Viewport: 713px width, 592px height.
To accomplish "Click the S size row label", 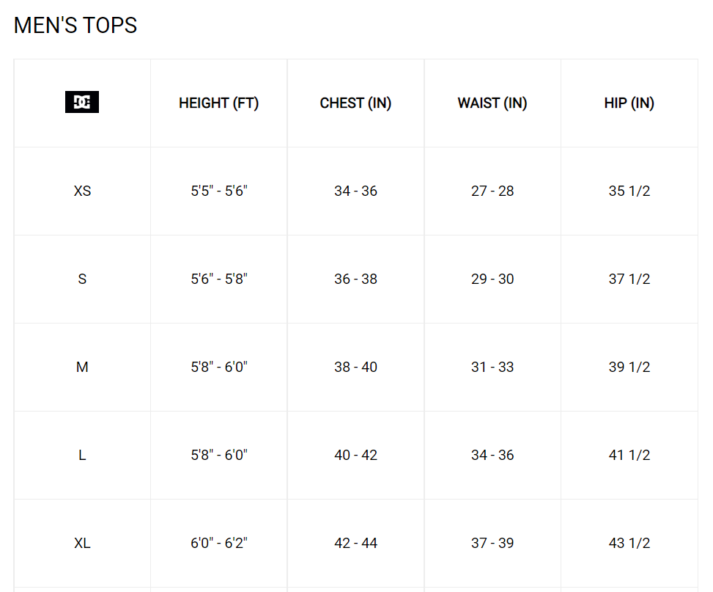I will [82, 279].
